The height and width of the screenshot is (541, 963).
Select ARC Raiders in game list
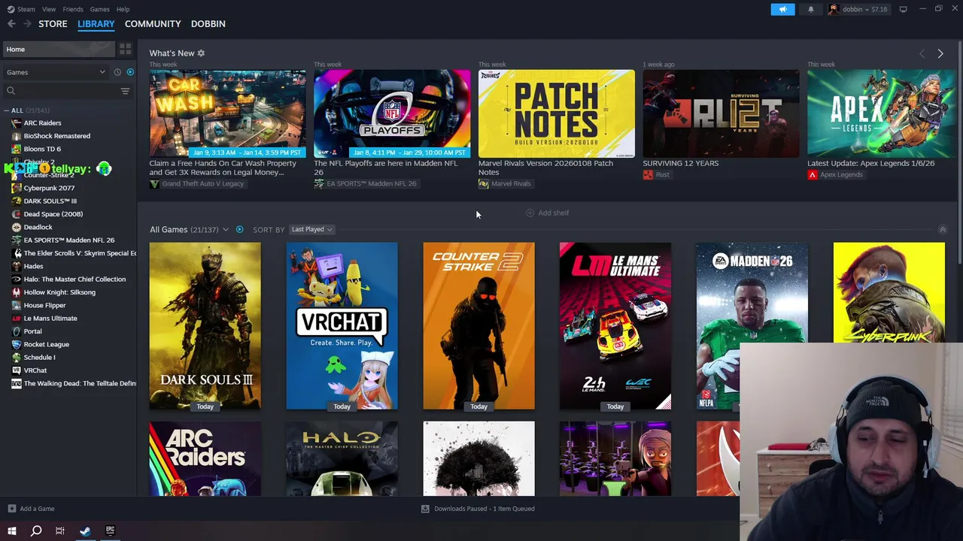42,123
